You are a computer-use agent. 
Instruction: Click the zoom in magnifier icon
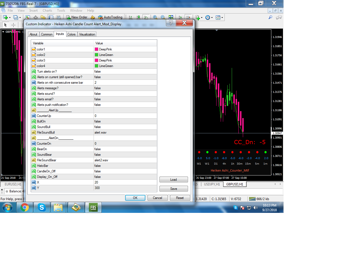[x=155, y=17]
